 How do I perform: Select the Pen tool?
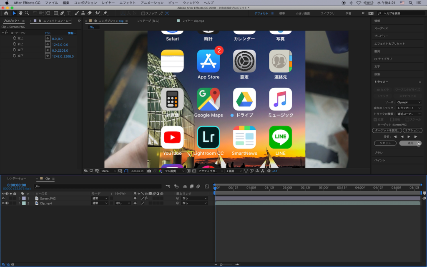pos(62,13)
